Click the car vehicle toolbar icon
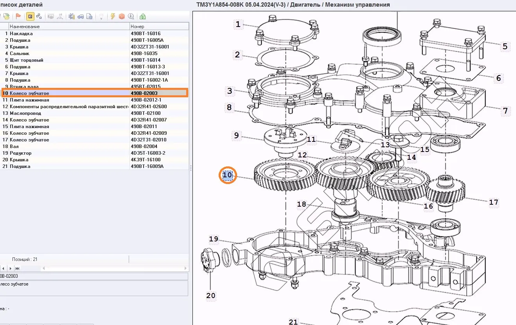 tap(81, 16)
